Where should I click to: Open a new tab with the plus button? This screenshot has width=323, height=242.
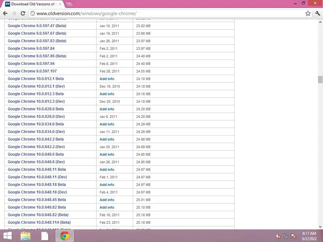(x=69, y=4)
